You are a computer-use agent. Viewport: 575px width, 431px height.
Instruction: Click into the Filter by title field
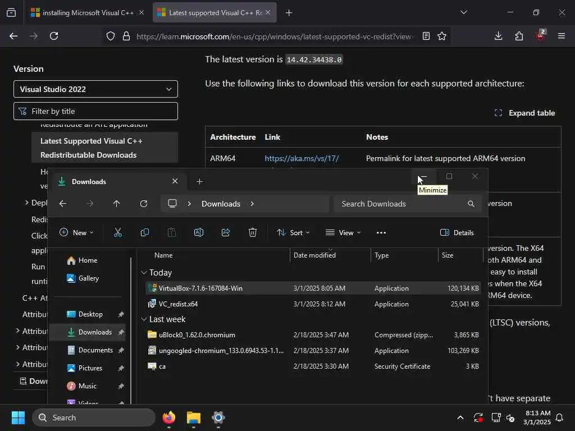95,111
